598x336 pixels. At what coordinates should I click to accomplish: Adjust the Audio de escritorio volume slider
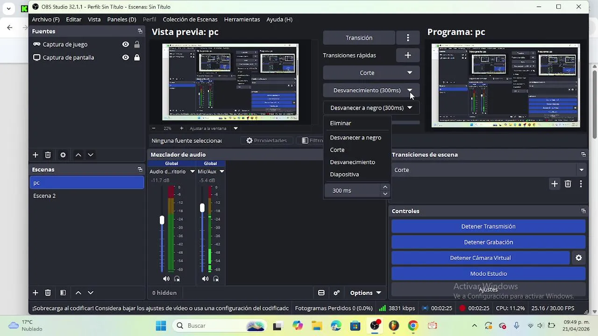point(162,220)
